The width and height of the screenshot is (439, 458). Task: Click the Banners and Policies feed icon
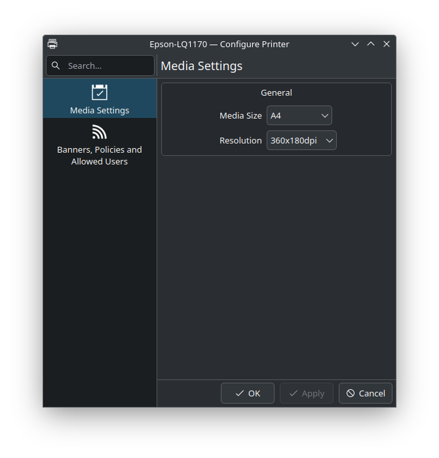[100, 132]
